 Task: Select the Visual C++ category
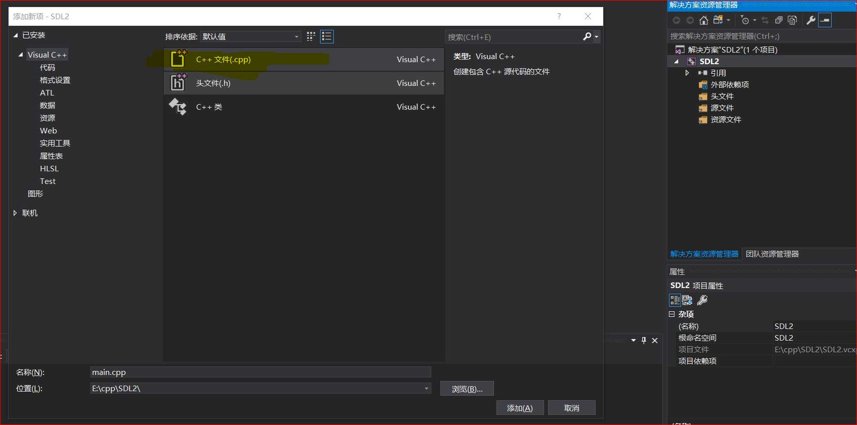(x=47, y=55)
